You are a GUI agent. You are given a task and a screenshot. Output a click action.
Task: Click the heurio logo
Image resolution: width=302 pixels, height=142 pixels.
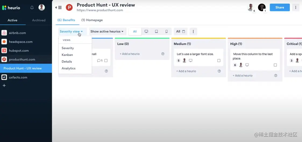pos(11,8)
